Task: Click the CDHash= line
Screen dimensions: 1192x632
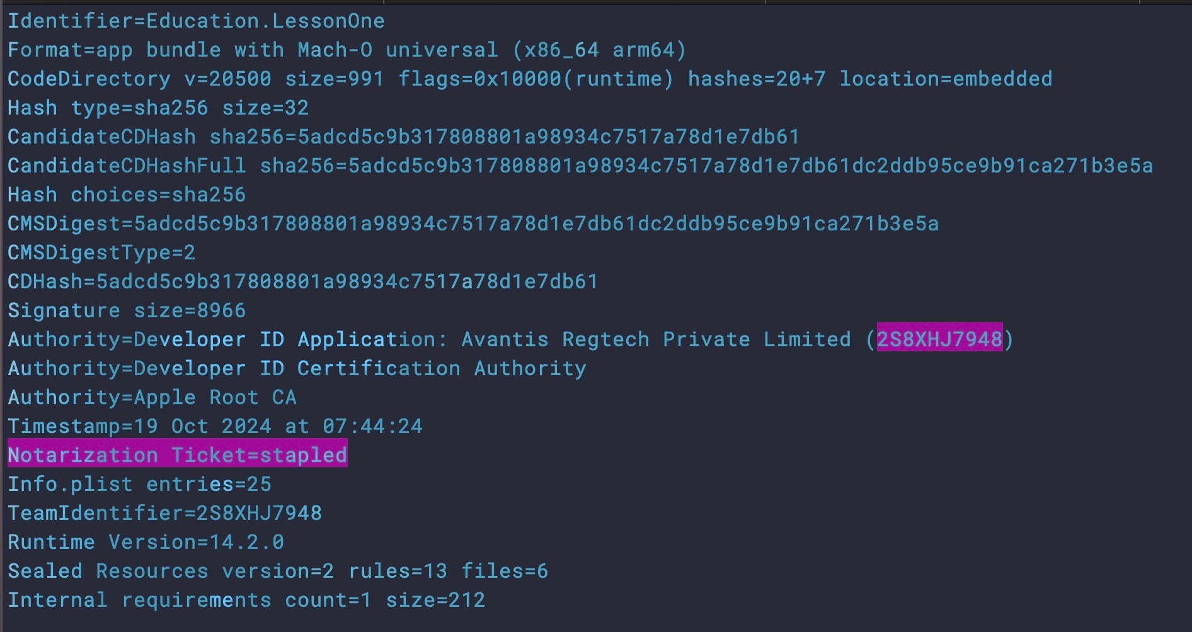Action: [x=302, y=281]
